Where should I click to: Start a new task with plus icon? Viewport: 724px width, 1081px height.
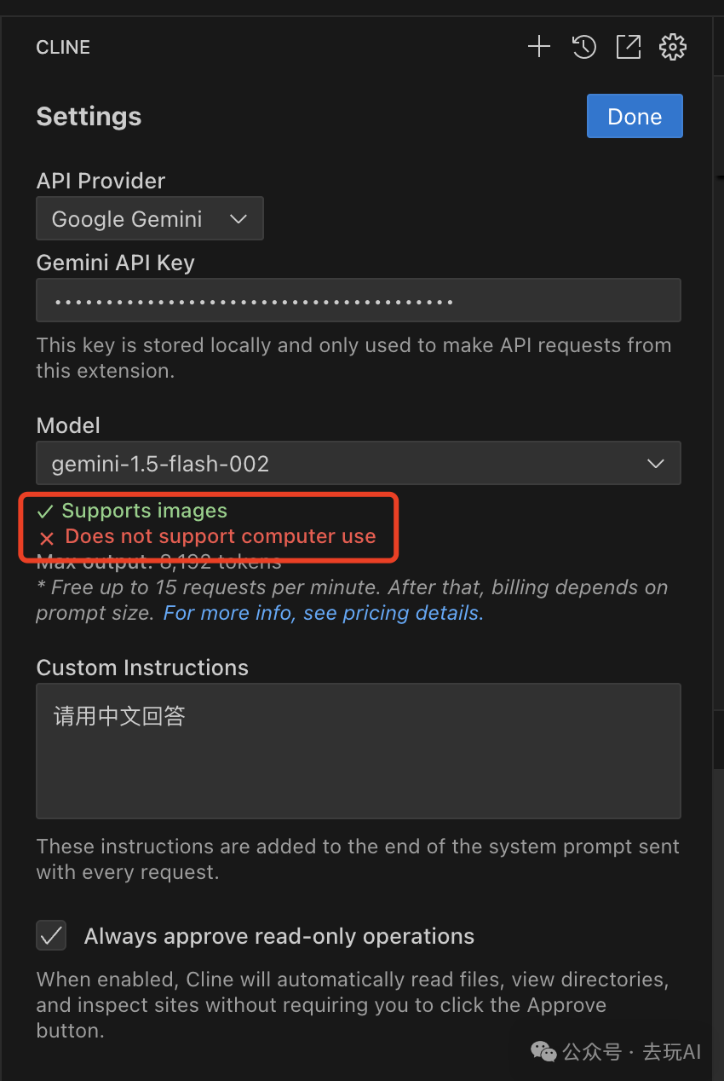(x=539, y=47)
